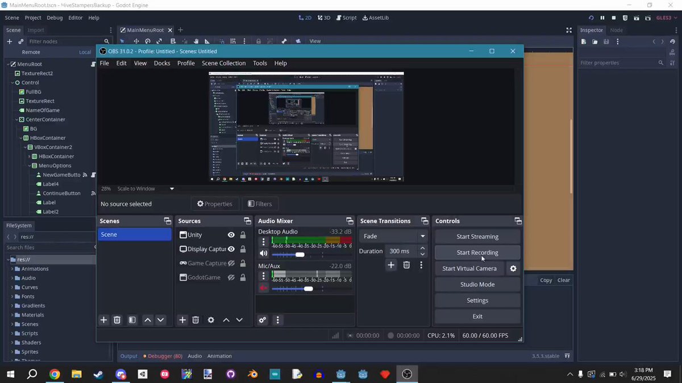Open the Docks menu in OBS
This screenshot has width=682, height=383.
click(x=162, y=63)
